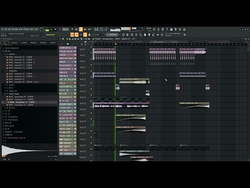Click the tempo display showing 140
The image size is (250, 188).
pyautogui.click(x=65, y=29)
